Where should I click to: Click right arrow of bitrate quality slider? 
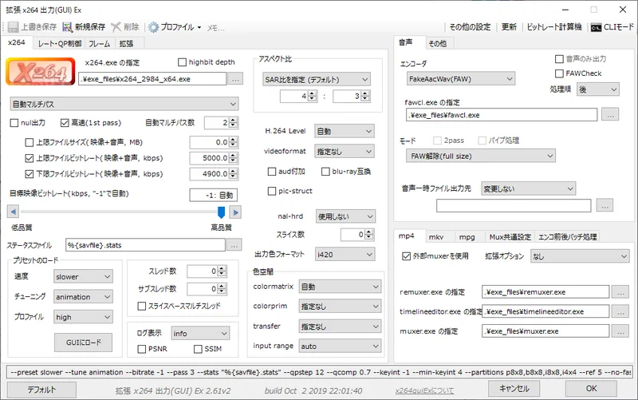click(x=235, y=212)
